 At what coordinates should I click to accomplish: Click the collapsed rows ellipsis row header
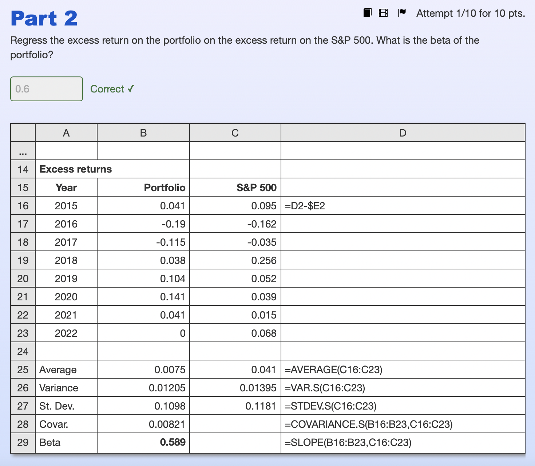[x=23, y=151]
